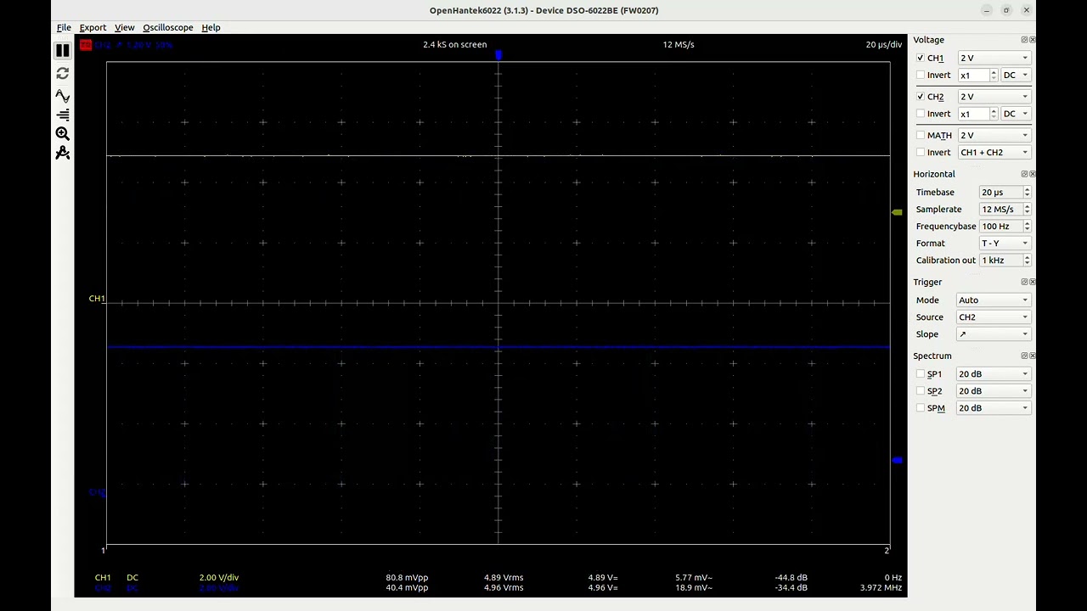Open the SP1 20 dB magnitude dropdown
Image resolution: width=1087 pixels, height=611 pixels.
[994, 374]
